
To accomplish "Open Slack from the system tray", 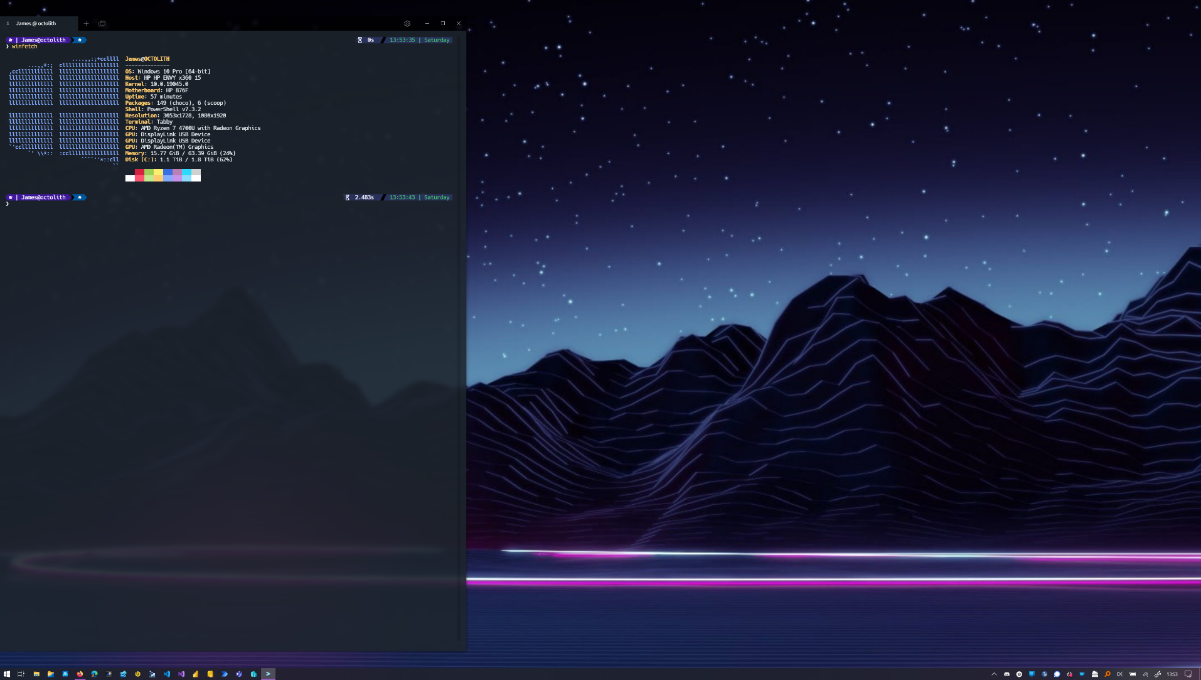I will pos(1069,674).
